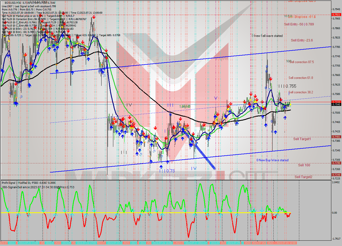Click '0 New Buy Wave started' label
342x246 pixels.
(x=273, y=160)
